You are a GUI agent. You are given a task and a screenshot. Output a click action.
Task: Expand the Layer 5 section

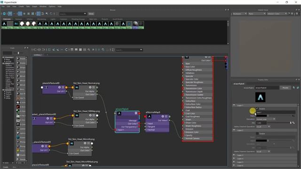click(234, 162)
